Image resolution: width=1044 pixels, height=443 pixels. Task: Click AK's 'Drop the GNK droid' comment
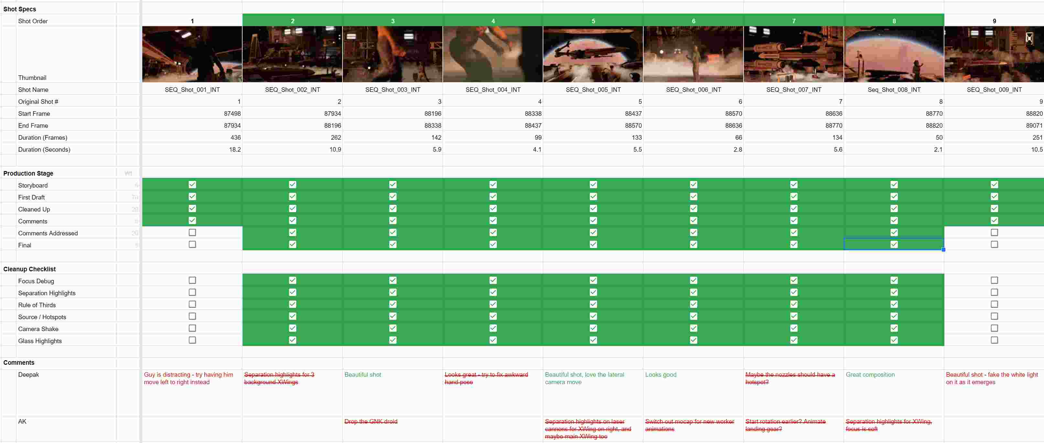pyautogui.click(x=371, y=422)
